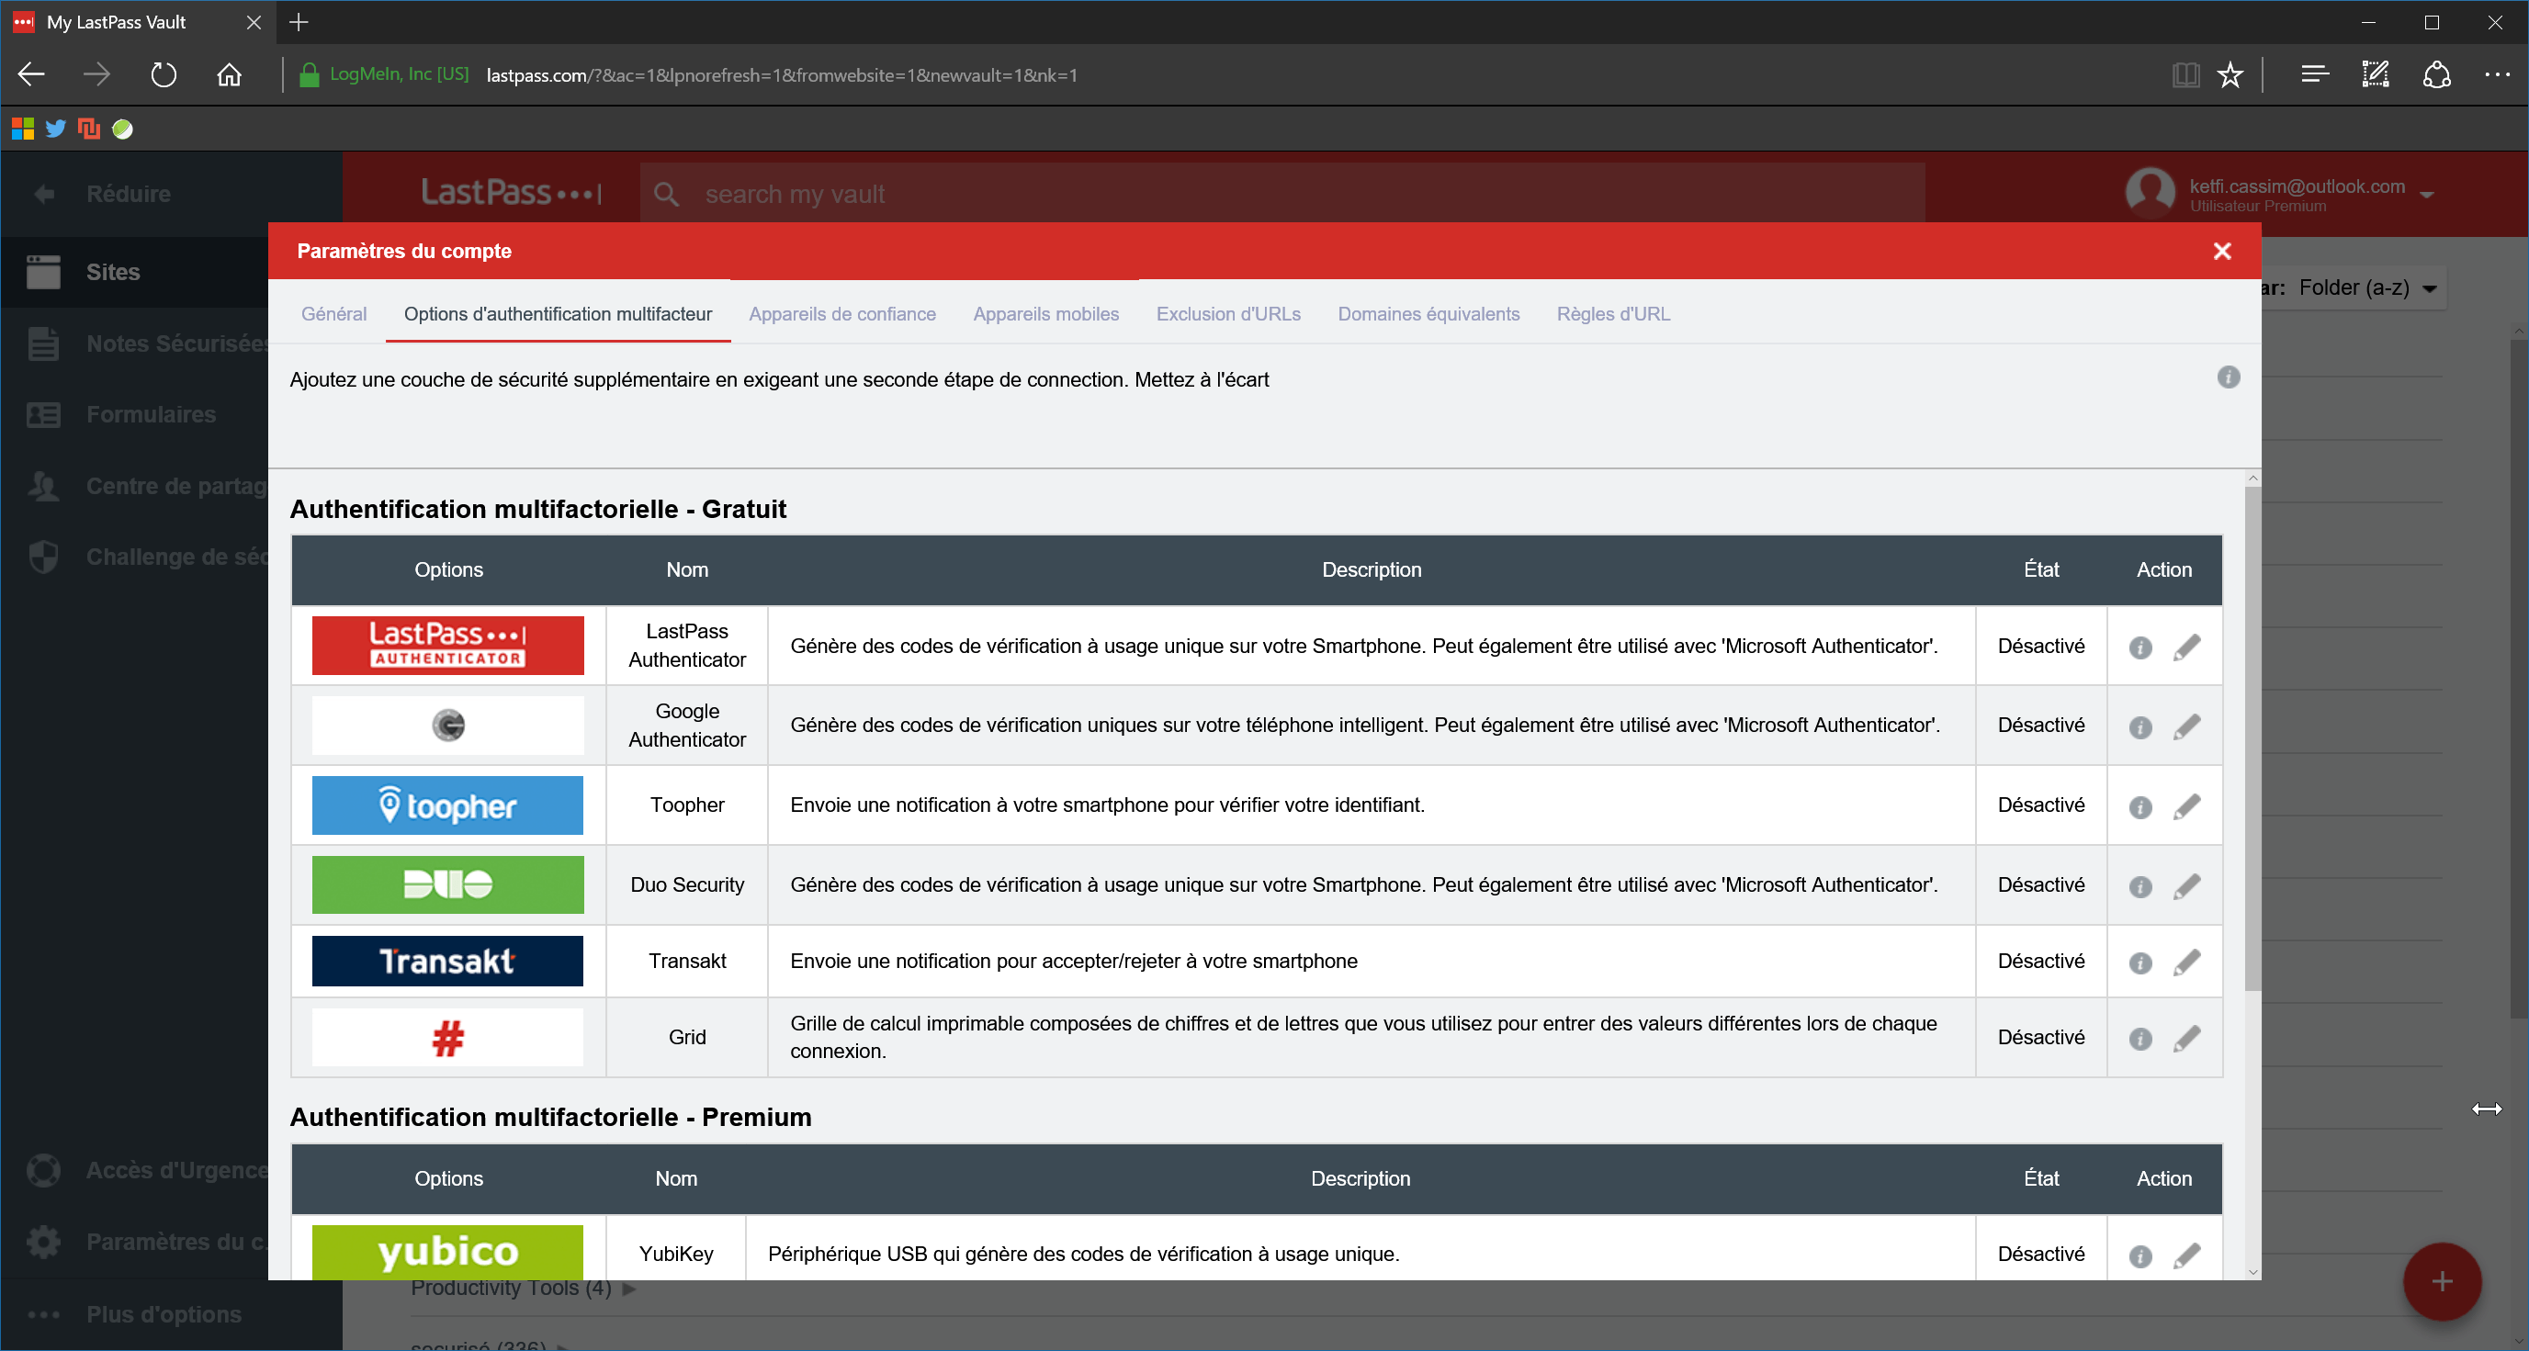The height and width of the screenshot is (1351, 2529).
Task: Click the info icon in Transakt row
Action: pyautogui.click(x=2140, y=963)
